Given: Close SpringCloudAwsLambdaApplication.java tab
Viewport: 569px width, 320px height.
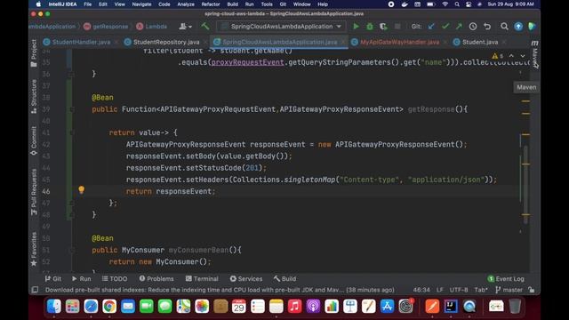Looking at the screenshot, I should point(343,42).
